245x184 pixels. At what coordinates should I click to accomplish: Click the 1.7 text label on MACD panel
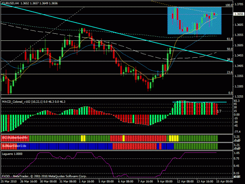[219, 111]
